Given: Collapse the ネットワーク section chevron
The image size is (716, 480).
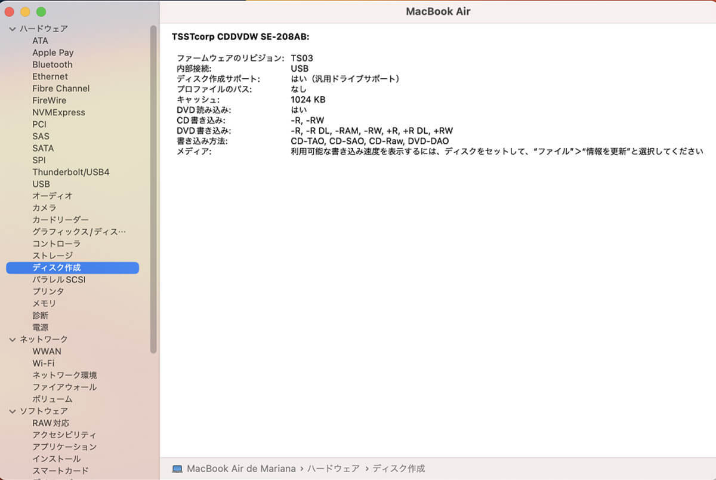Looking at the screenshot, I should (x=13, y=339).
